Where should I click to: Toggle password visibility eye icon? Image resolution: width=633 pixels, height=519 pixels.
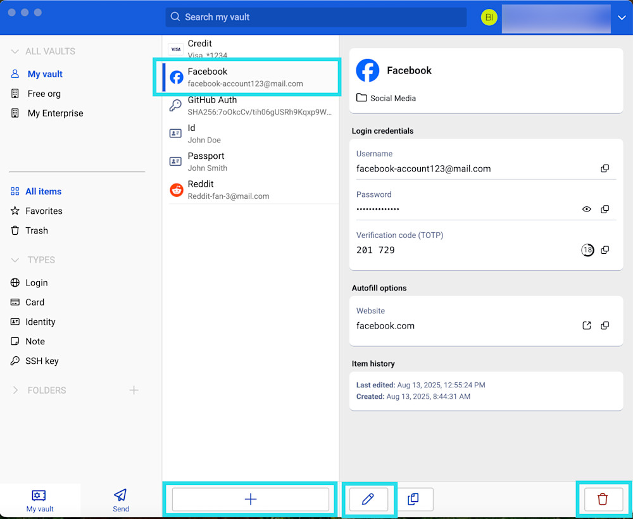click(x=587, y=209)
